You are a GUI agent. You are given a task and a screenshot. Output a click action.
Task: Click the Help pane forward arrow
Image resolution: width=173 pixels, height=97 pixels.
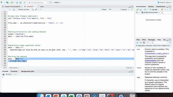click(x=141, y=43)
